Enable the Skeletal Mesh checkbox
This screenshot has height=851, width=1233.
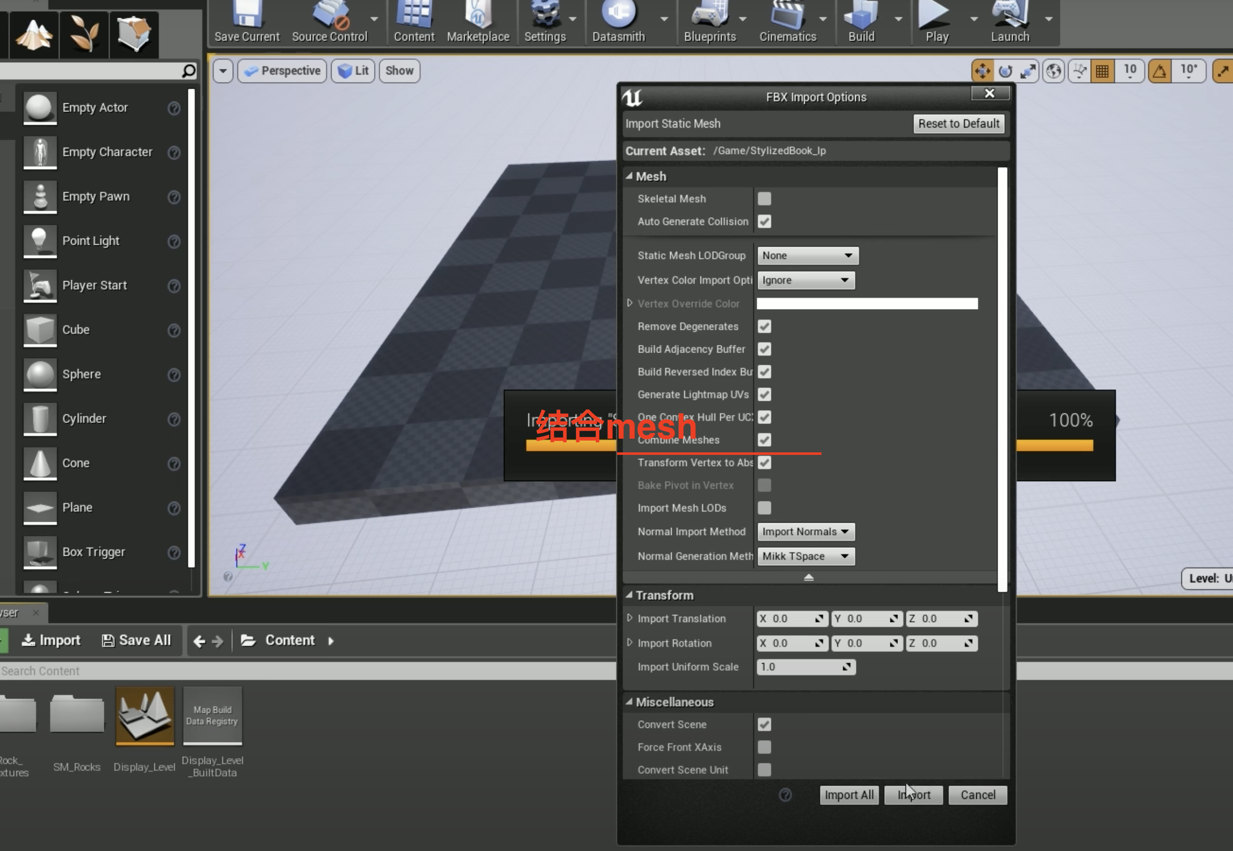click(x=764, y=199)
